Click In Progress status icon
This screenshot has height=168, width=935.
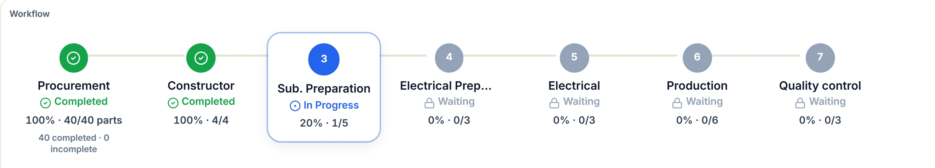(295, 106)
